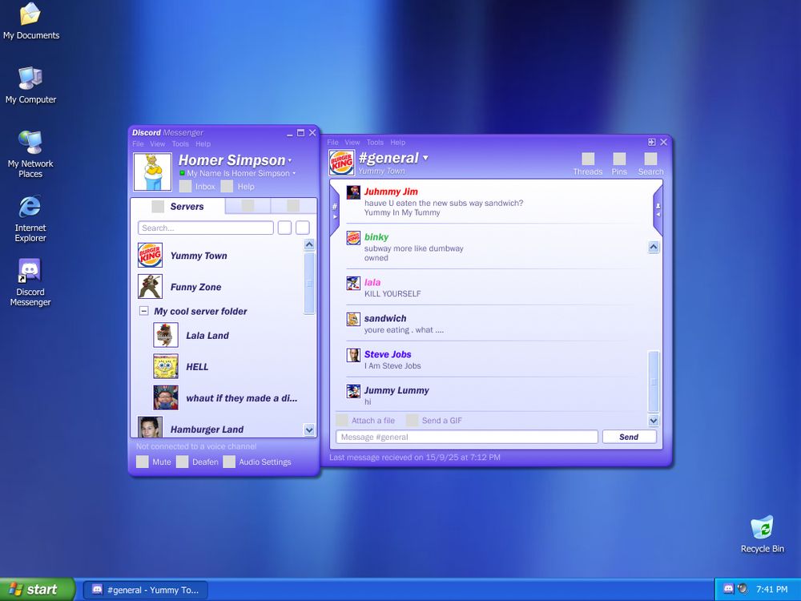Open File menu in Discord Messenger window

138,144
